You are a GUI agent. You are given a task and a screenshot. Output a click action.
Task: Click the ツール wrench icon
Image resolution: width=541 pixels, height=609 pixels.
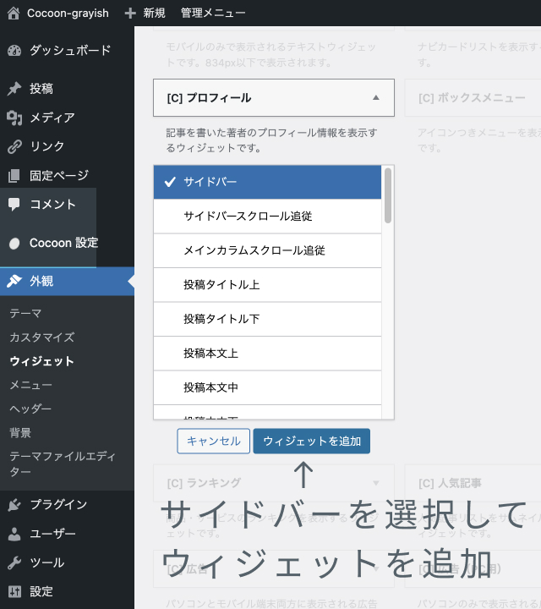point(14,562)
